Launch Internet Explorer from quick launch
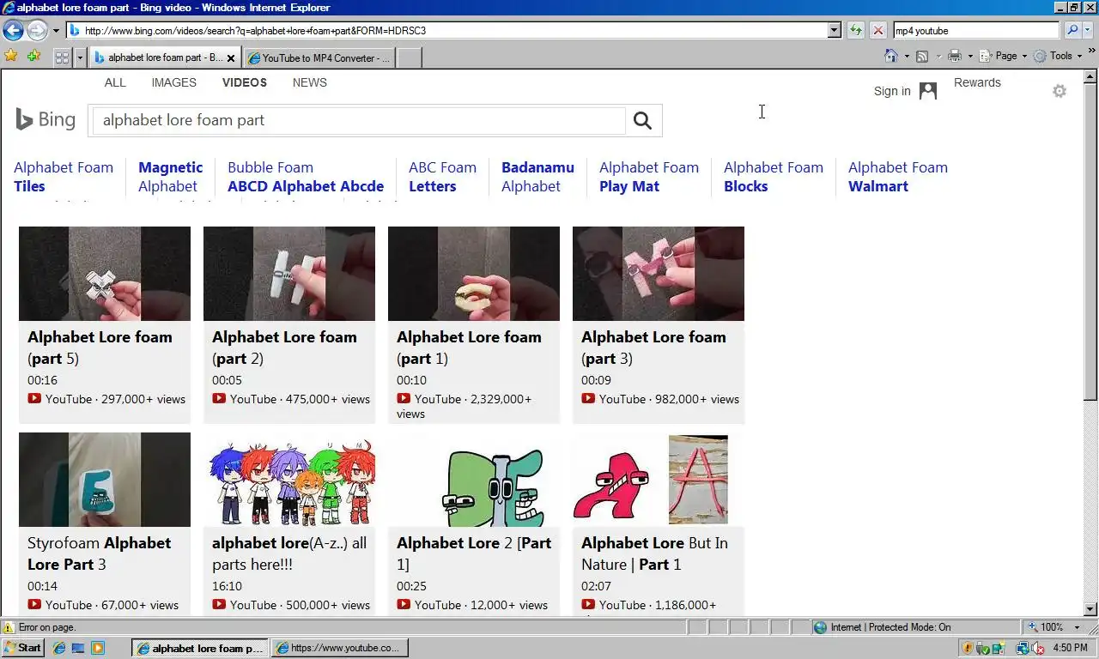The image size is (1099, 659). pyautogui.click(x=59, y=648)
